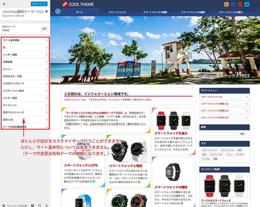This screenshot has width=260, height=207.
Task: Select スマートウォッチを選ぶ in the navigation bar
Action: coord(231,12)
